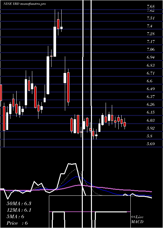This screenshot has height=228, width=163.
Task: Click the 12MA : 6.1 readout
Action: coord(19,210)
